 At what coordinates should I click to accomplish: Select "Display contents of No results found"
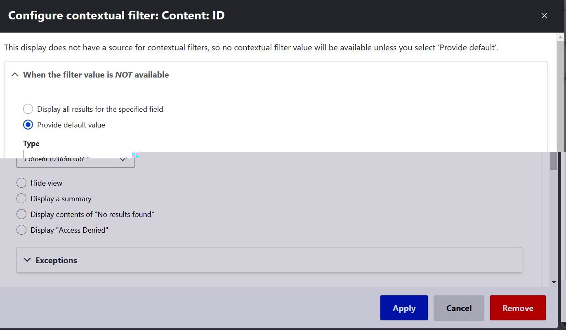(21, 214)
